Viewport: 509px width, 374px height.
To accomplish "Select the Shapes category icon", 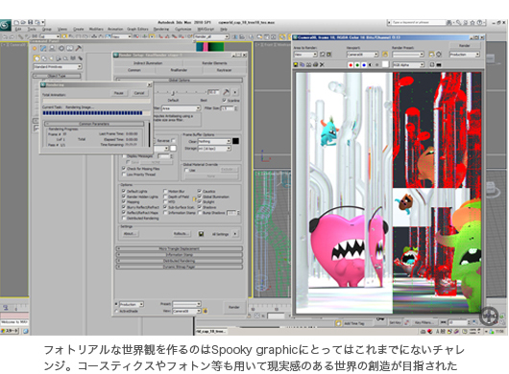I will [x=44, y=58].
